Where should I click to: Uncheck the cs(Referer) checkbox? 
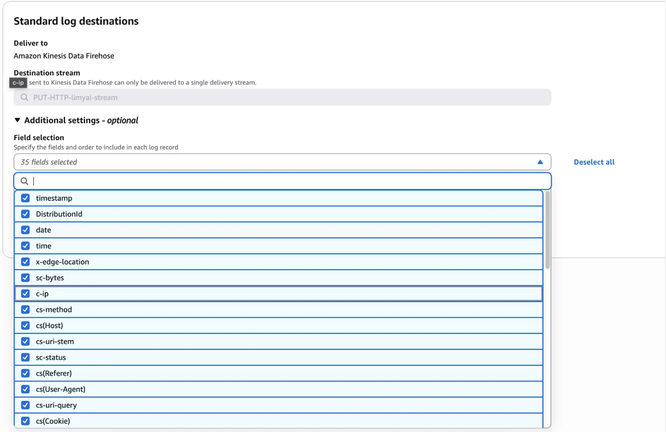coord(25,373)
